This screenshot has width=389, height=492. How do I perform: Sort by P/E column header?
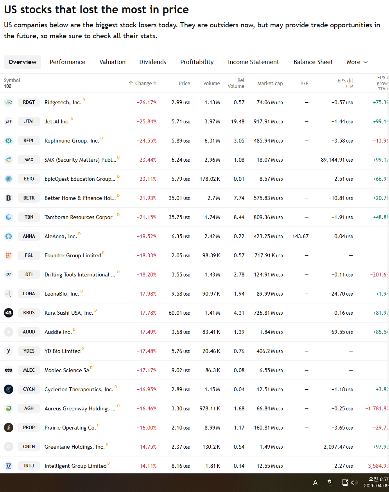(304, 83)
